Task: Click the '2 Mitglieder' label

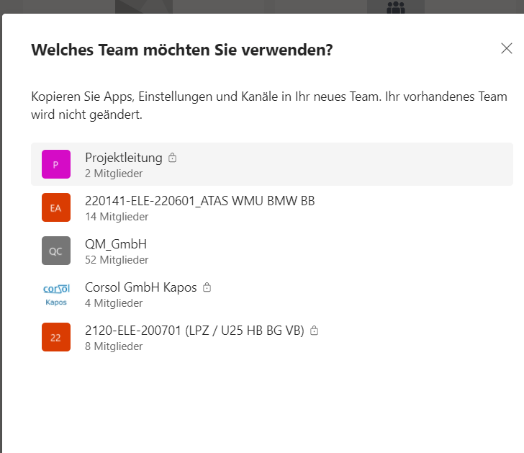Action: tap(114, 174)
